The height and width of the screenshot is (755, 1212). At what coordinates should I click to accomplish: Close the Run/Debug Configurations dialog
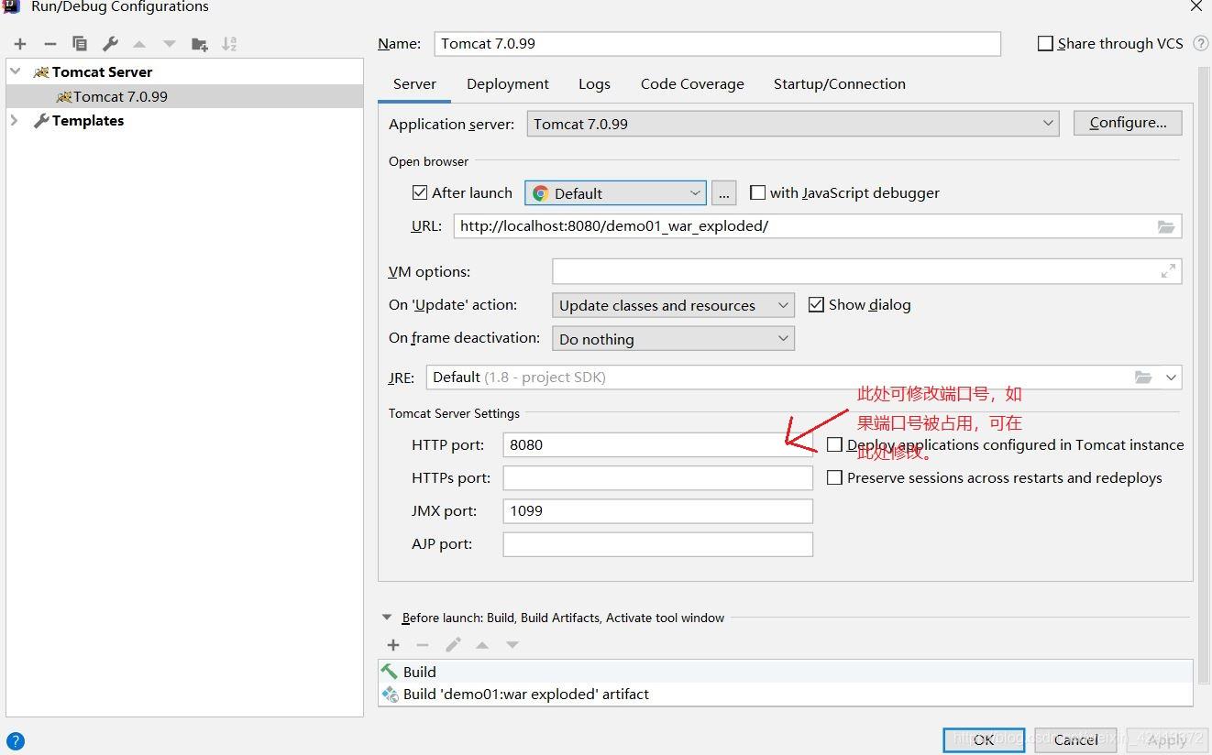pos(1196,6)
